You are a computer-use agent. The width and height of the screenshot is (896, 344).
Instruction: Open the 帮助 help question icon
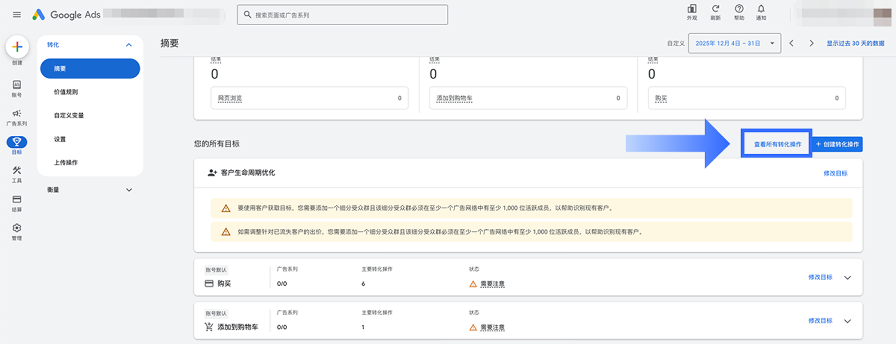tap(739, 9)
